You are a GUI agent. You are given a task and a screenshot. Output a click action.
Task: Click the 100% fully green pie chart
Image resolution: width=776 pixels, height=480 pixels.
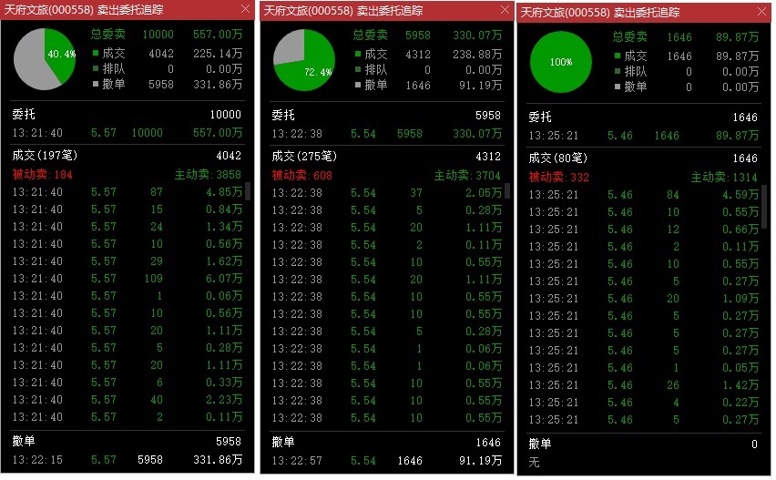coord(561,62)
